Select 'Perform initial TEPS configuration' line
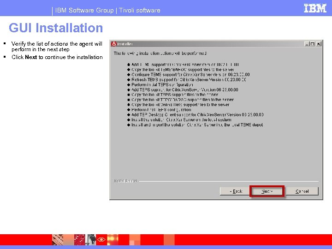Viewport: 332px width, 249px height. [x=162, y=85]
